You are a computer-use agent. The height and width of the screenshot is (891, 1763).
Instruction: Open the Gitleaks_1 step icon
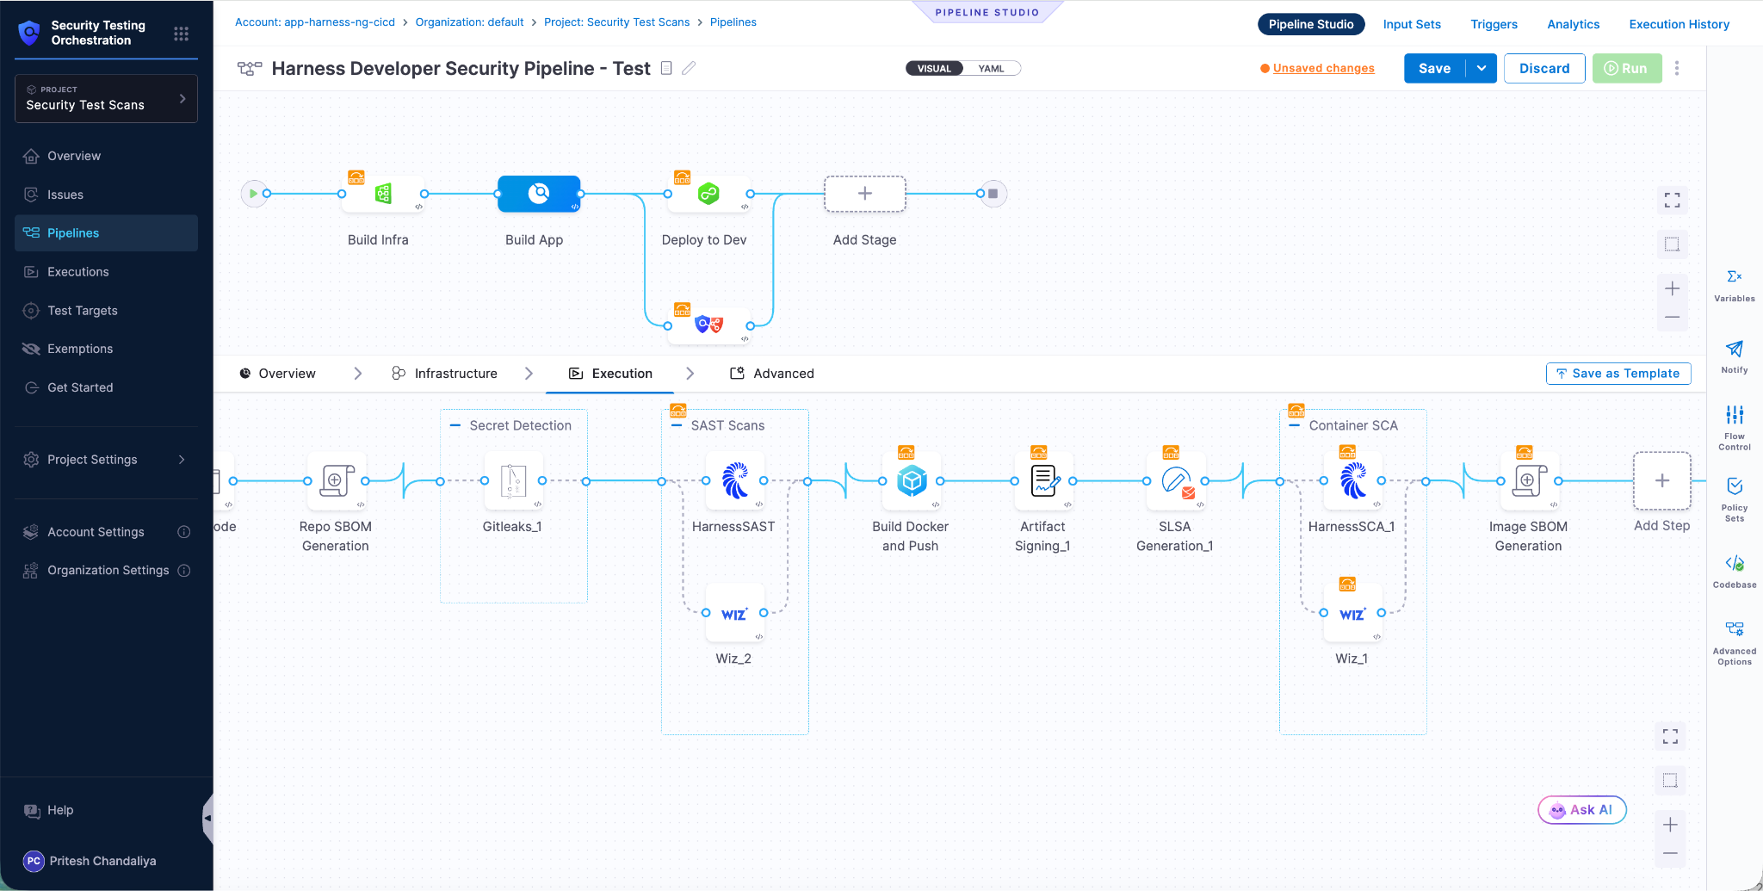pos(513,480)
